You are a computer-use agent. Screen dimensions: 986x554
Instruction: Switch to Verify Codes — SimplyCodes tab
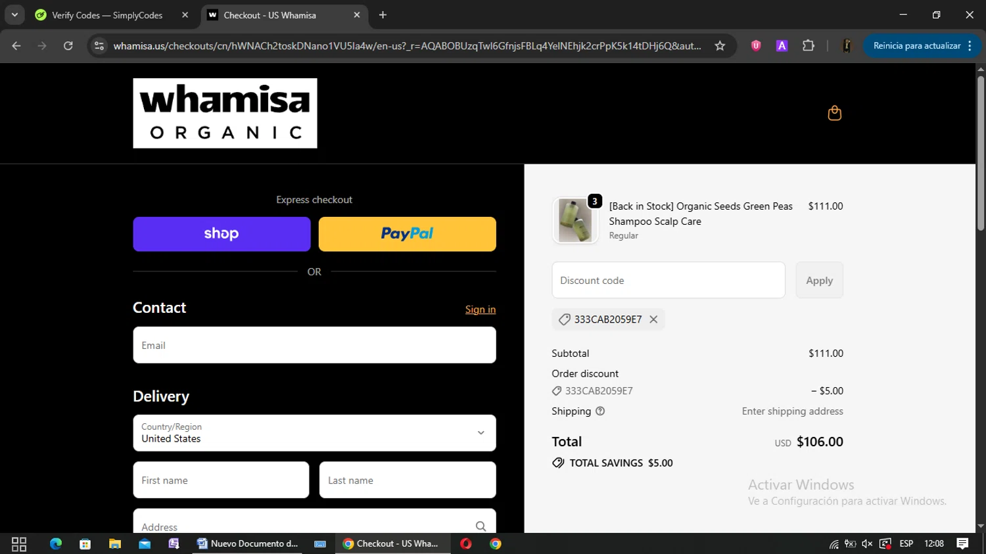coord(107,15)
